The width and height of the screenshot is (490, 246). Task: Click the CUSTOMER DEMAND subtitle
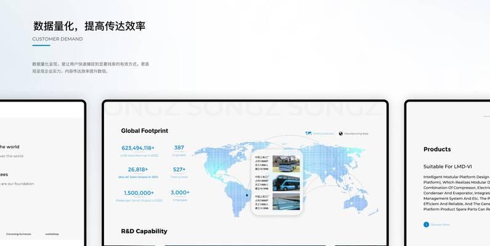click(57, 39)
